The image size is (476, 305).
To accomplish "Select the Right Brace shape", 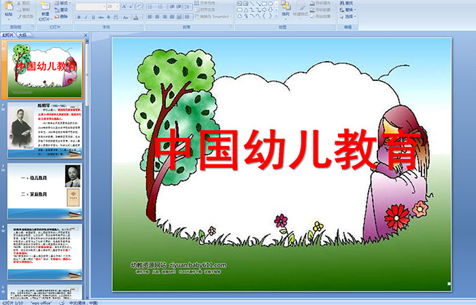I will point(270,16).
